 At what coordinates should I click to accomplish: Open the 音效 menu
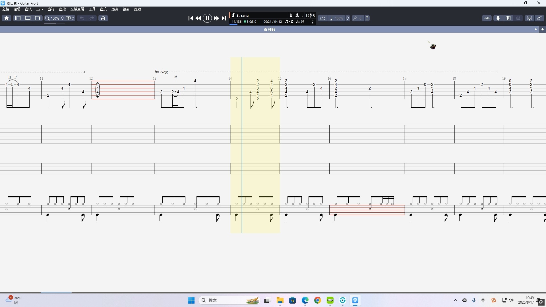click(x=63, y=9)
